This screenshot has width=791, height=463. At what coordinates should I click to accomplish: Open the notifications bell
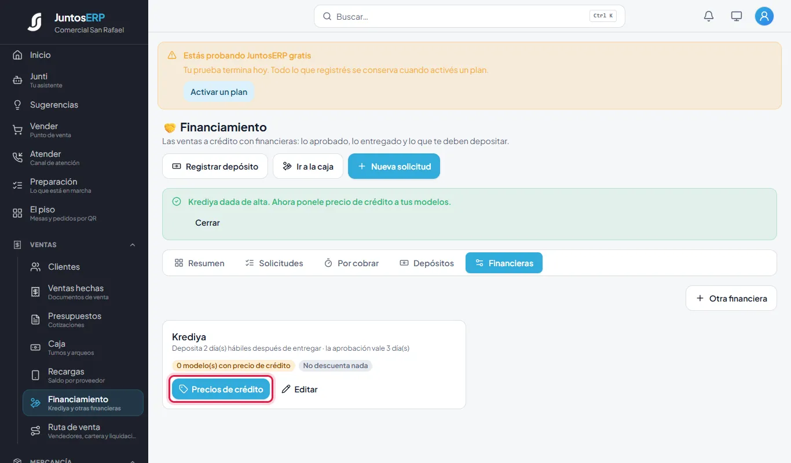pos(709,16)
